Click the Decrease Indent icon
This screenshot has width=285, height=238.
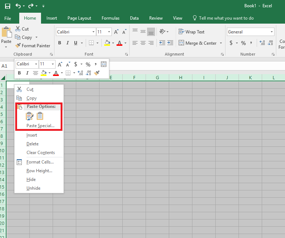[162, 43]
